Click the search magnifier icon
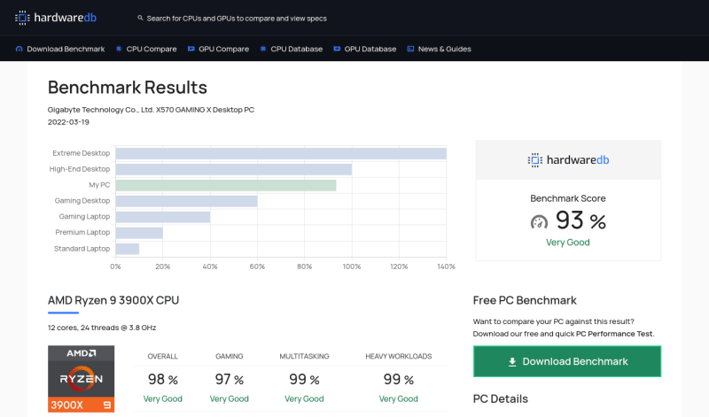709x417 pixels. tap(140, 18)
